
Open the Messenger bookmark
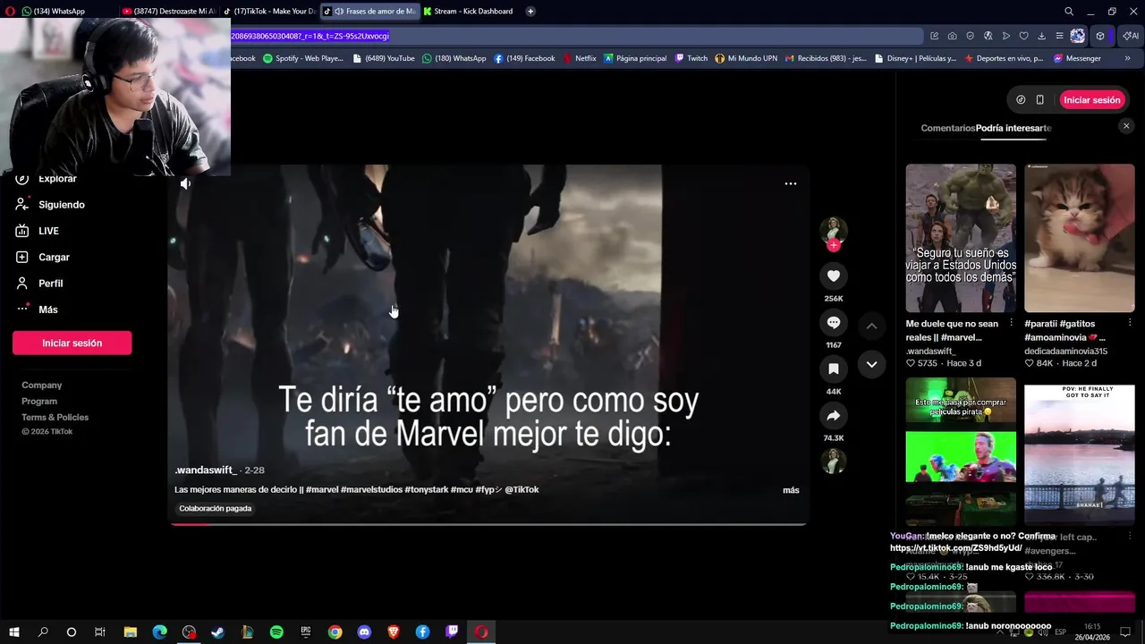[1077, 58]
